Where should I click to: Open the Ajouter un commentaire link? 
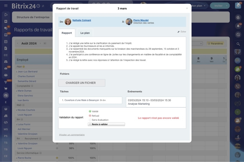(x=72, y=135)
